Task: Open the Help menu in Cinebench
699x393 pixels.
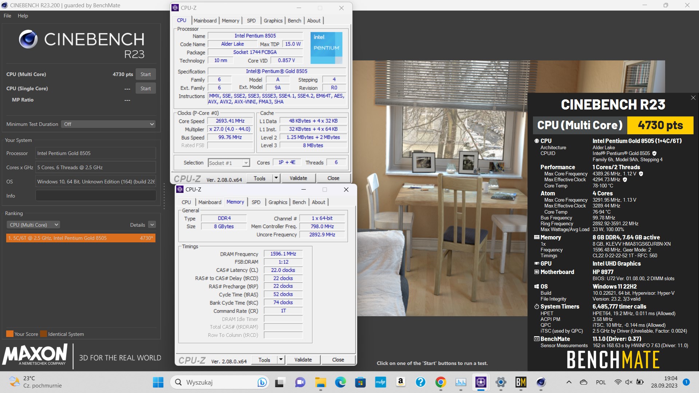Action: [23, 16]
